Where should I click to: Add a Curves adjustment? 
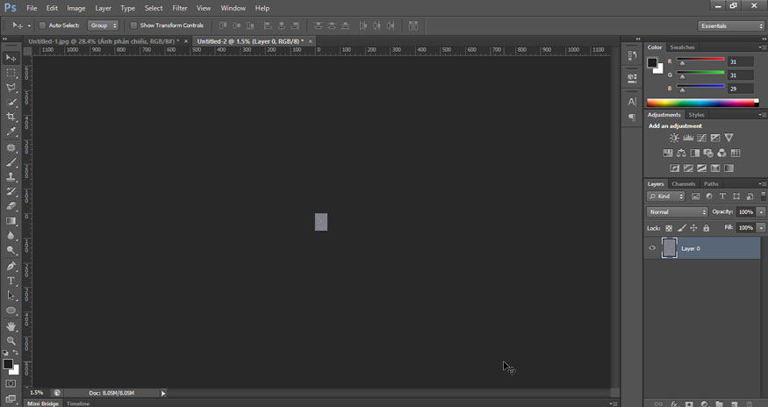click(x=701, y=138)
